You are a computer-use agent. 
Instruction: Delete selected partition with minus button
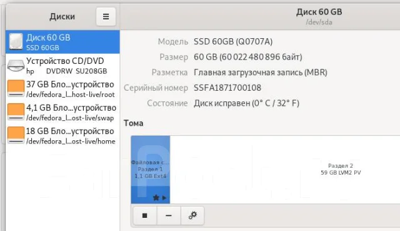pyautogui.click(x=169, y=216)
